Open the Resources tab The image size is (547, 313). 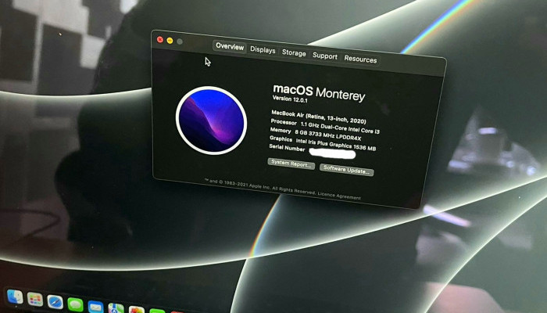click(360, 59)
